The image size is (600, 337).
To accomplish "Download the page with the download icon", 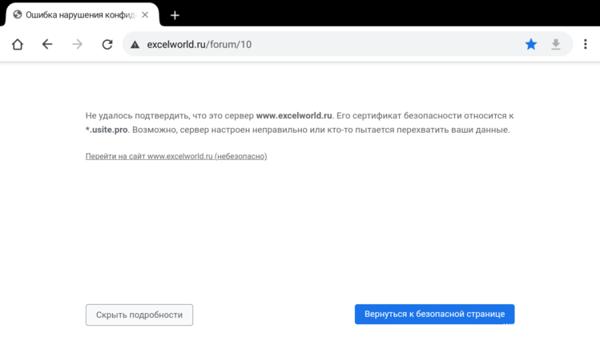I will (556, 44).
